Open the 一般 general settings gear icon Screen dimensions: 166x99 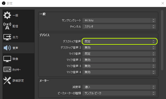(x=7, y=15)
